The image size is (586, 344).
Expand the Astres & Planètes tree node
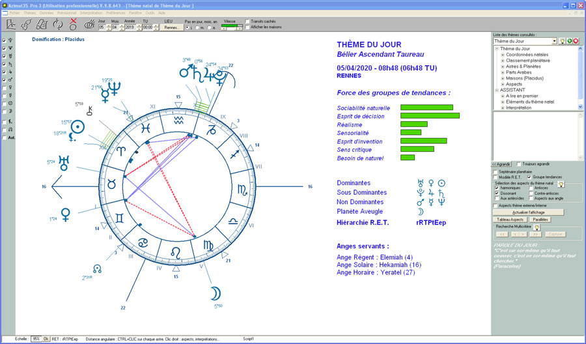point(503,66)
